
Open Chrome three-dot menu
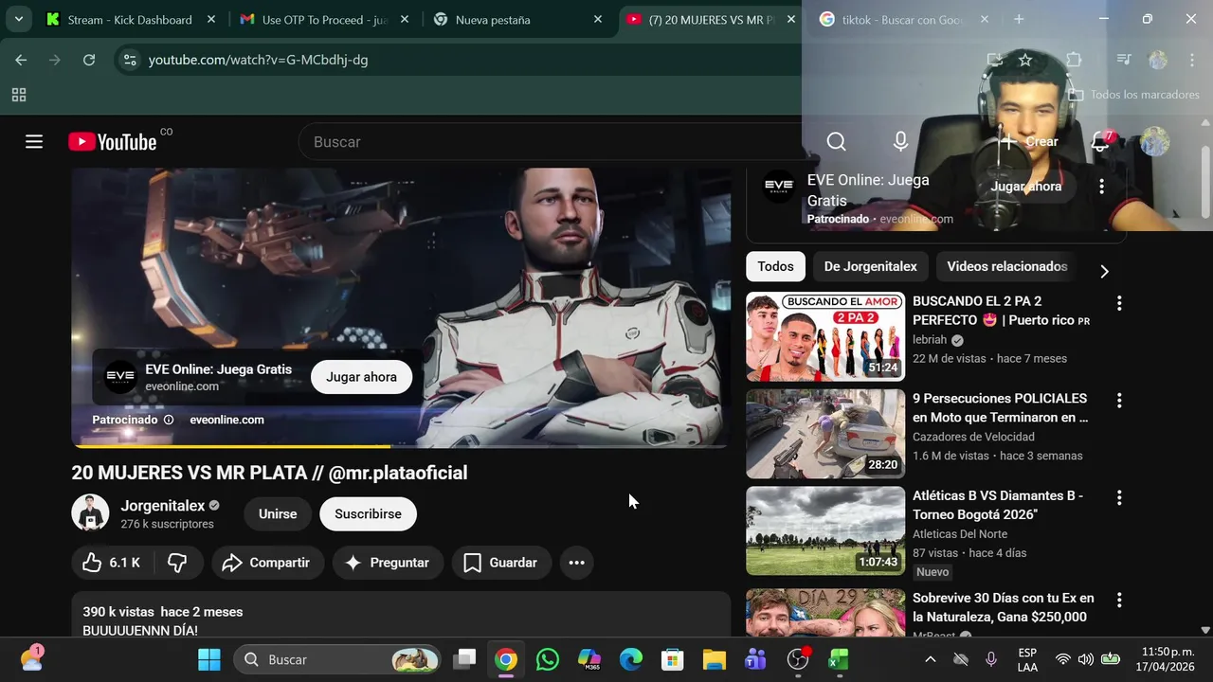(x=1192, y=60)
